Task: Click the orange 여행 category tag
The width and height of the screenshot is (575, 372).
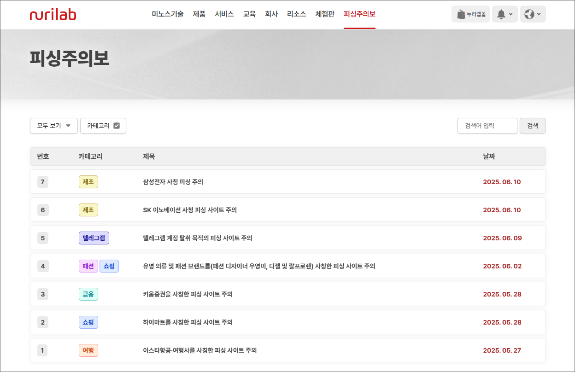Action: (88, 350)
